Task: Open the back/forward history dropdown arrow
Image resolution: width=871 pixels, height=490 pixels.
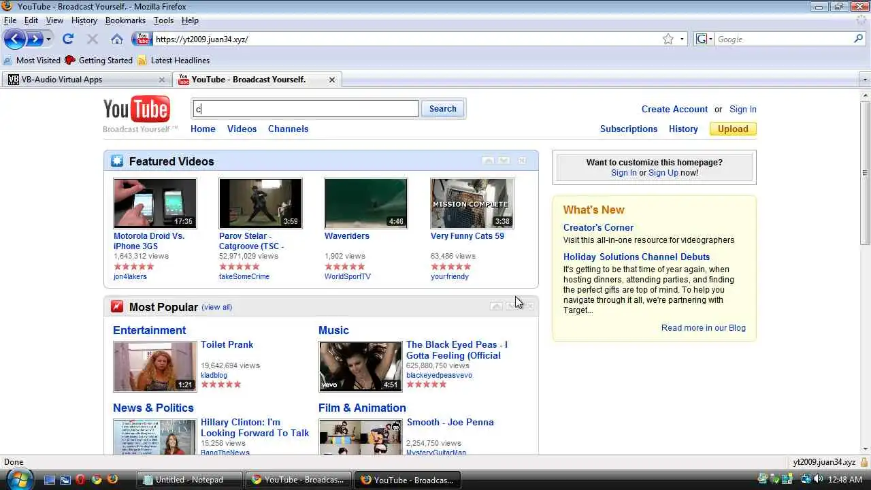Action: pyautogui.click(x=48, y=39)
